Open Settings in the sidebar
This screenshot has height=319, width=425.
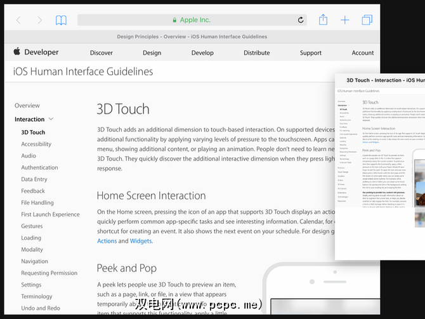pyautogui.click(x=31, y=285)
